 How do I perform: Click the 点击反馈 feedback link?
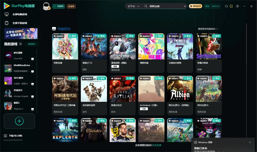[157, 145]
